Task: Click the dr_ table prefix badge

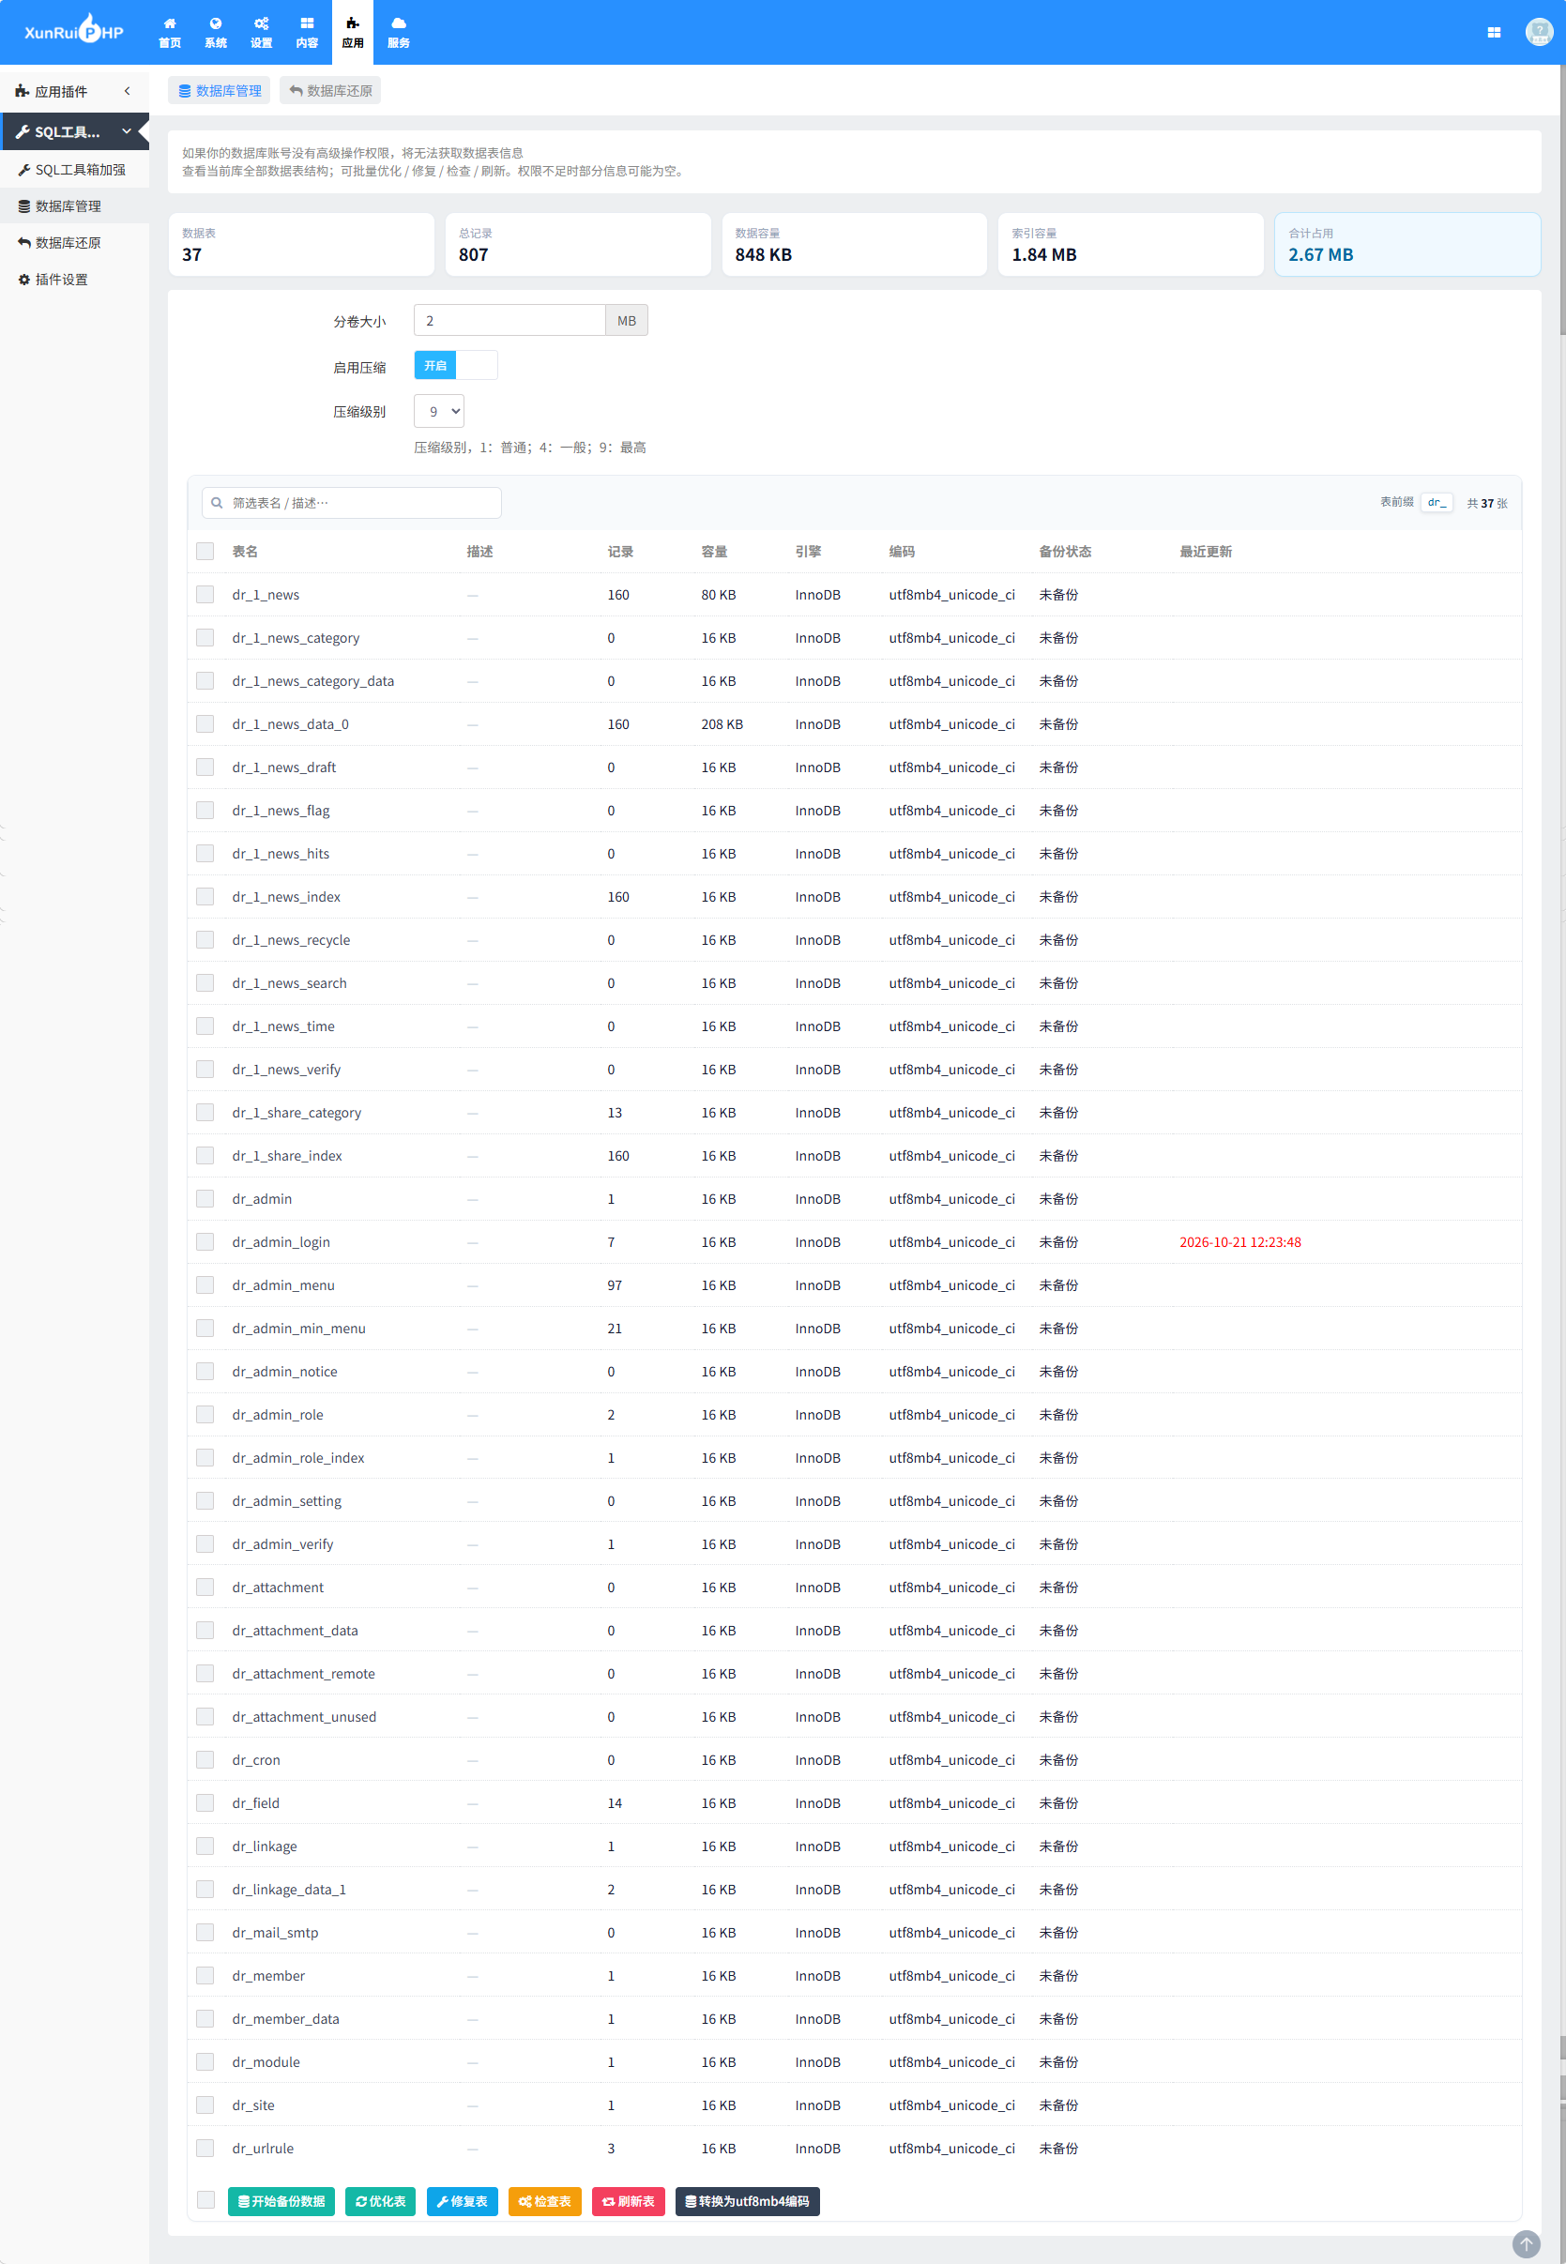Action: (1437, 502)
